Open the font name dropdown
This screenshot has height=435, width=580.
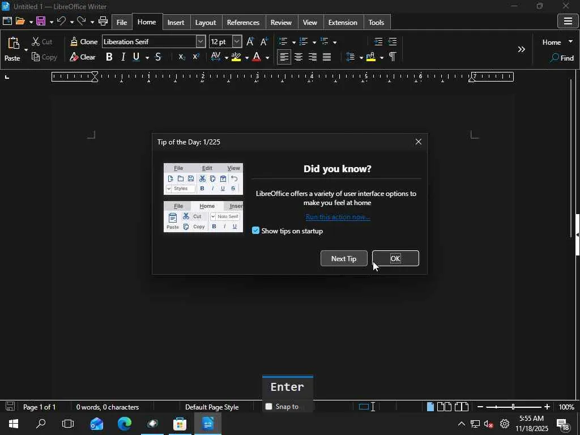(201, 41)
